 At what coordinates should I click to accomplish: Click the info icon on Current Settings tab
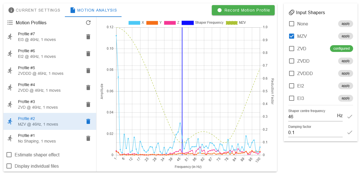click(11, 10)
